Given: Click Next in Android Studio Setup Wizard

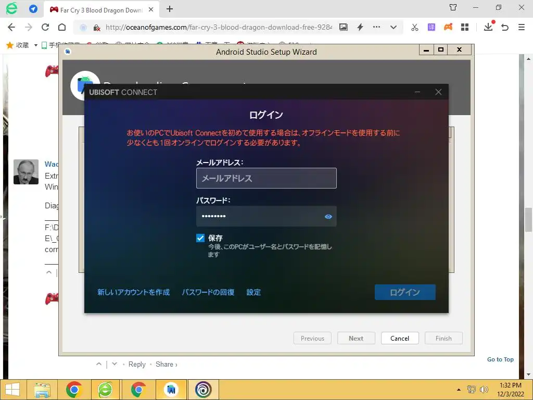Looking at the screenshot, I should click(x=356, y=338).
